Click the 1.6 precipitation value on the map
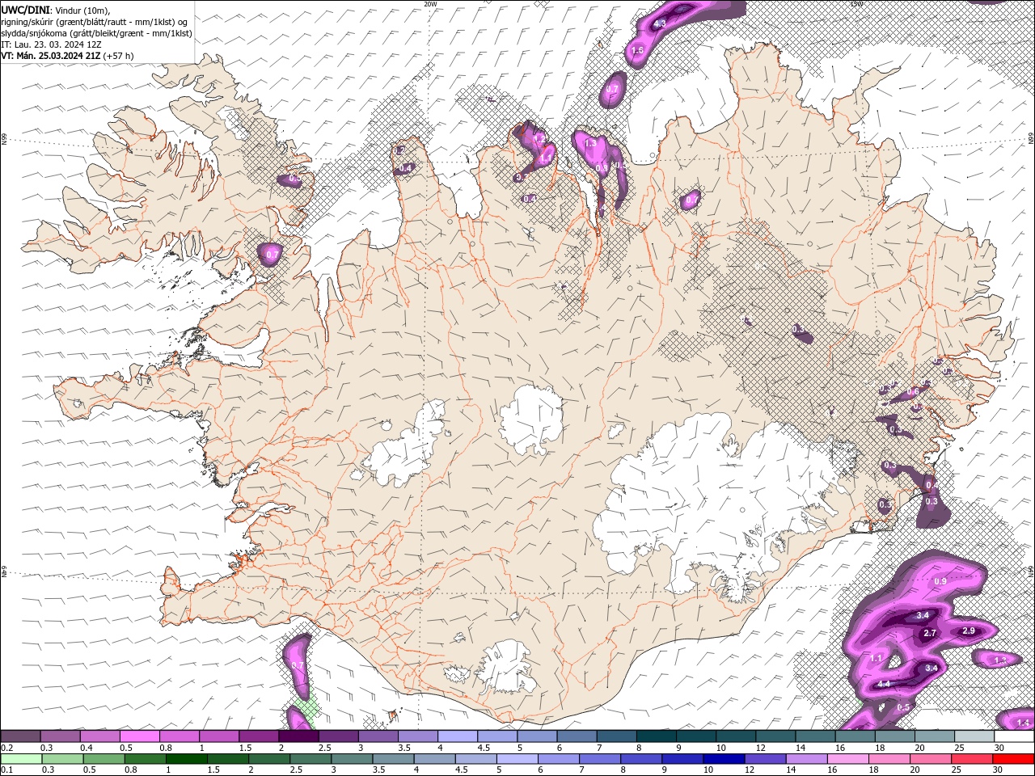Screen dimensions: 1035x776 637,51
